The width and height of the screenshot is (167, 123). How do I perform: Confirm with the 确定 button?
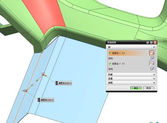136,88
